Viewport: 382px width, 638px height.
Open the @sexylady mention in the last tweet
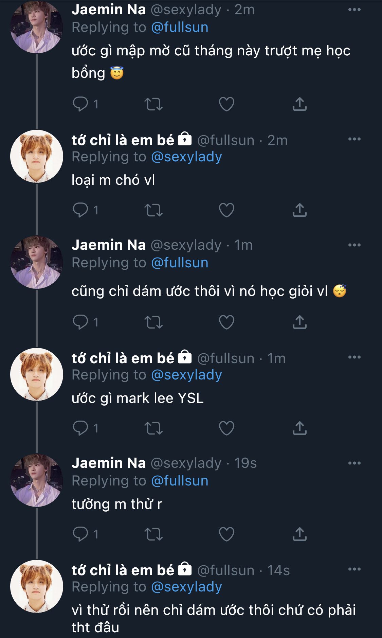click(x=186, y=587)
